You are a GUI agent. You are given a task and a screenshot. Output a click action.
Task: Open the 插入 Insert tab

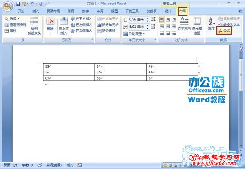36,11
